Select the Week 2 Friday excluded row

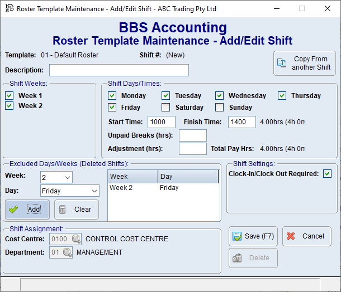pyautogui.click(x=162, y=188)
